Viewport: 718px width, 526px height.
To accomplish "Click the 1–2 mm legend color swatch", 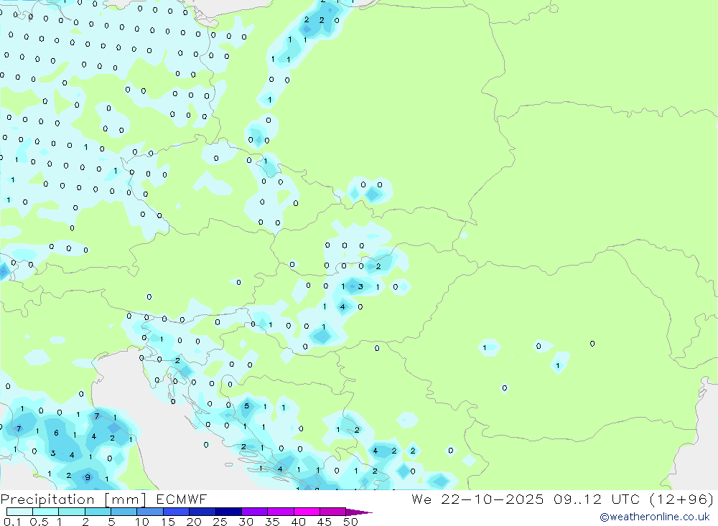I will pos(71,512).
